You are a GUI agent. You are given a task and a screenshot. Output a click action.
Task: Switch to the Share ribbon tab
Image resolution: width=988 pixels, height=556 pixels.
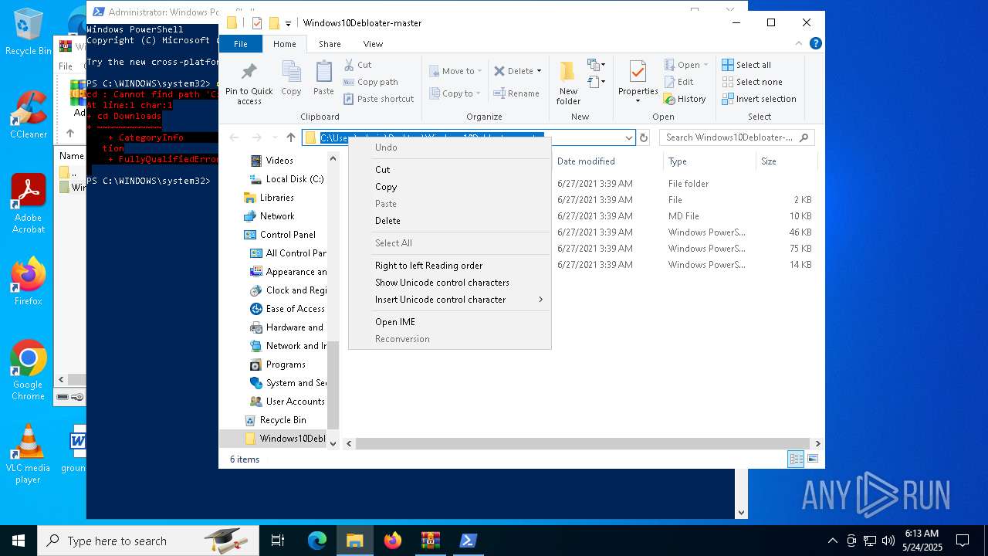point(330,44)
